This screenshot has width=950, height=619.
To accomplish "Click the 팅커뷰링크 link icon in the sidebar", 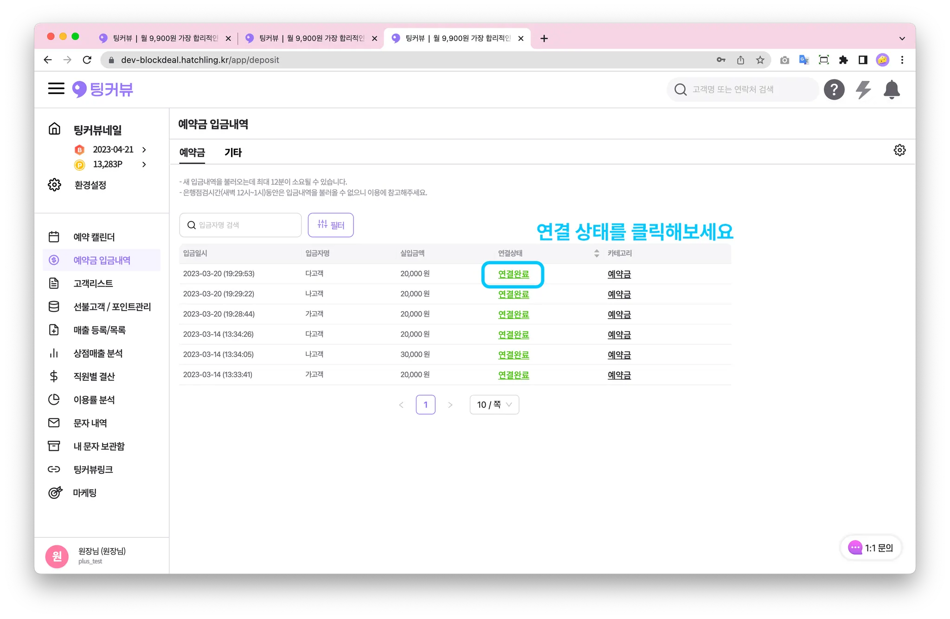I will tap(54, 469).
